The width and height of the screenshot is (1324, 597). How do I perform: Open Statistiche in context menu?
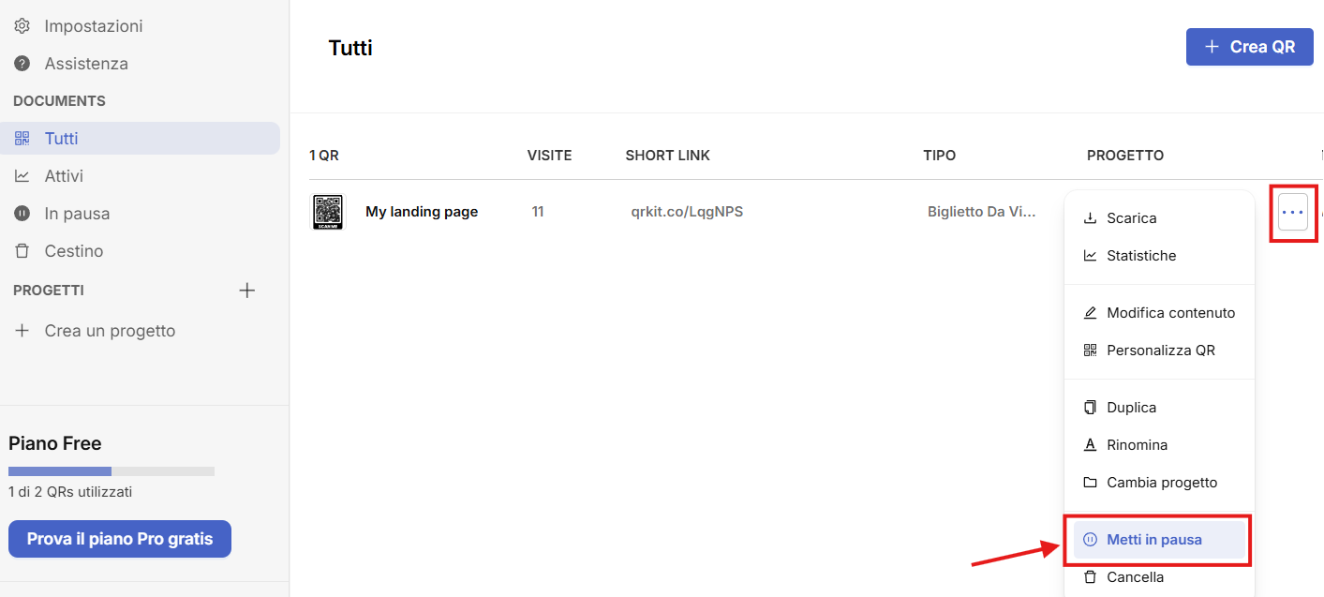tap(1140, 256)
